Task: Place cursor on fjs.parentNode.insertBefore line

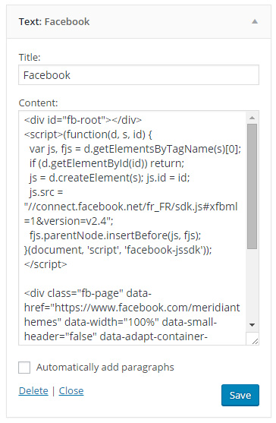Action: pos(115,235)
